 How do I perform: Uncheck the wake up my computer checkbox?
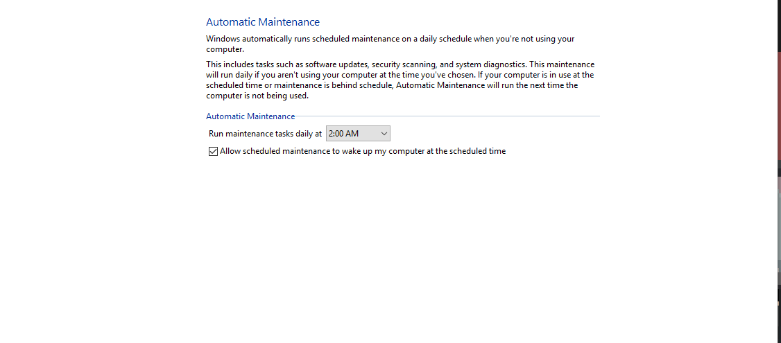(x=213, y=152)
